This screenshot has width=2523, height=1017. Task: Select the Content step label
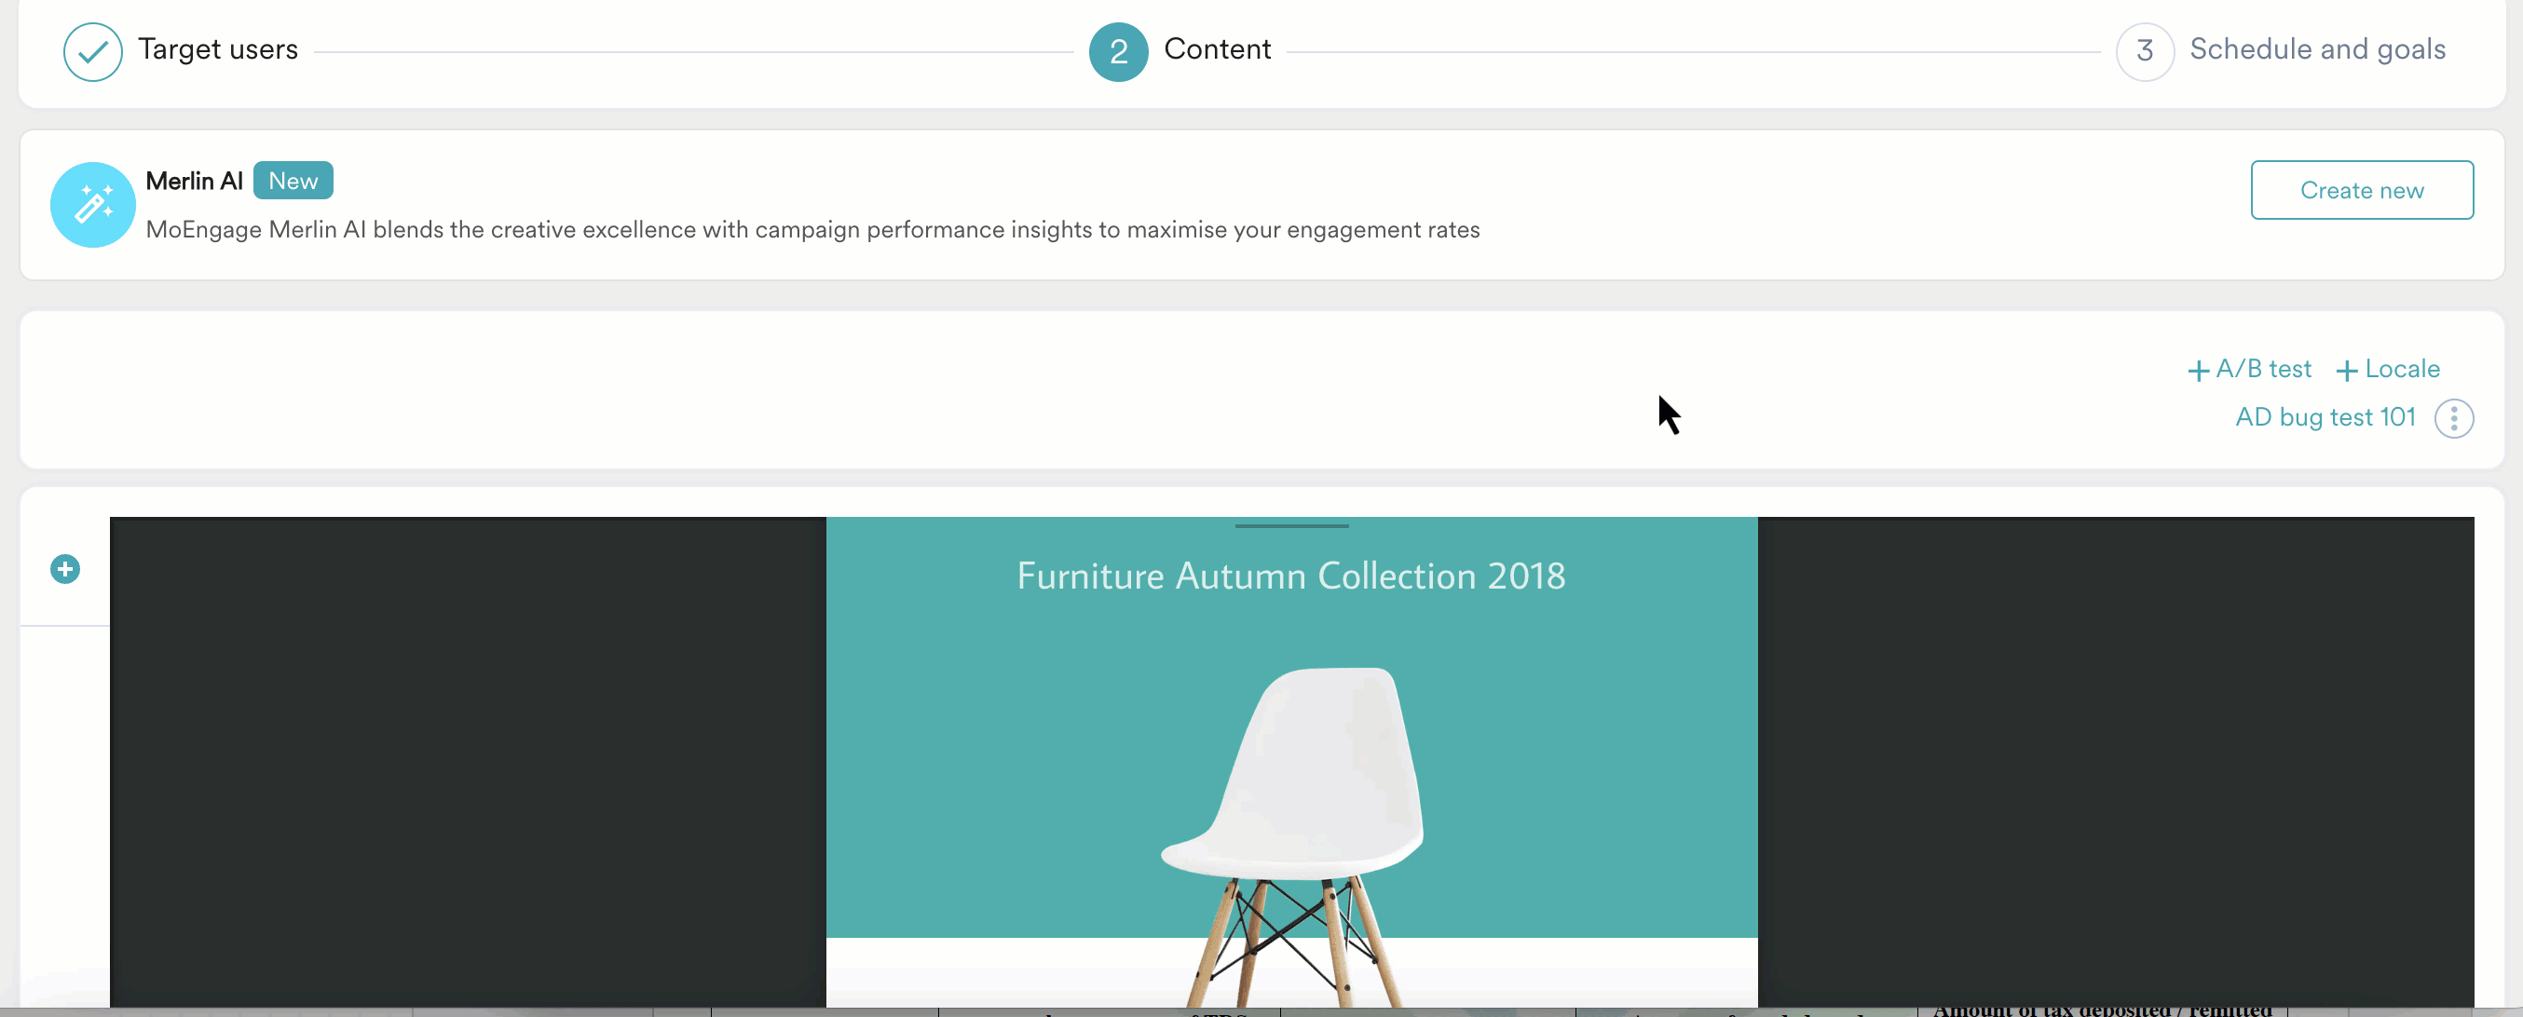[1217, 49]
